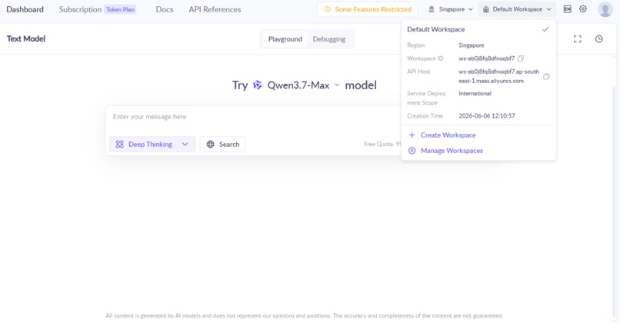Click Create Workspace link
This screenshot has height=323, width=620.
[448, 135]
